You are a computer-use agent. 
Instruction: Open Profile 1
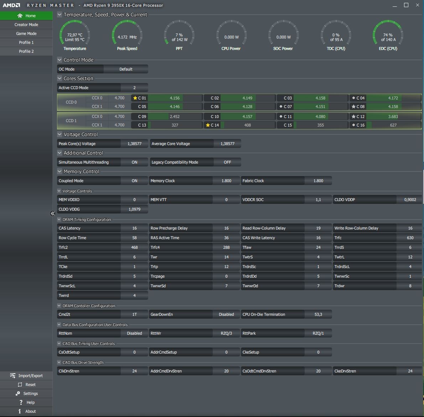pyautogui.click(x=26, y=42)
